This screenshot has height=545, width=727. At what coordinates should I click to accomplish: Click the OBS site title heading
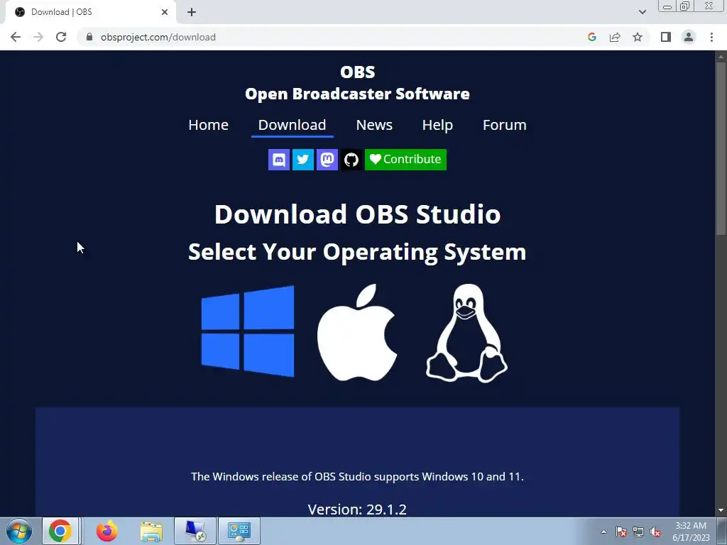pyautogui.click(x=358, y=72)
